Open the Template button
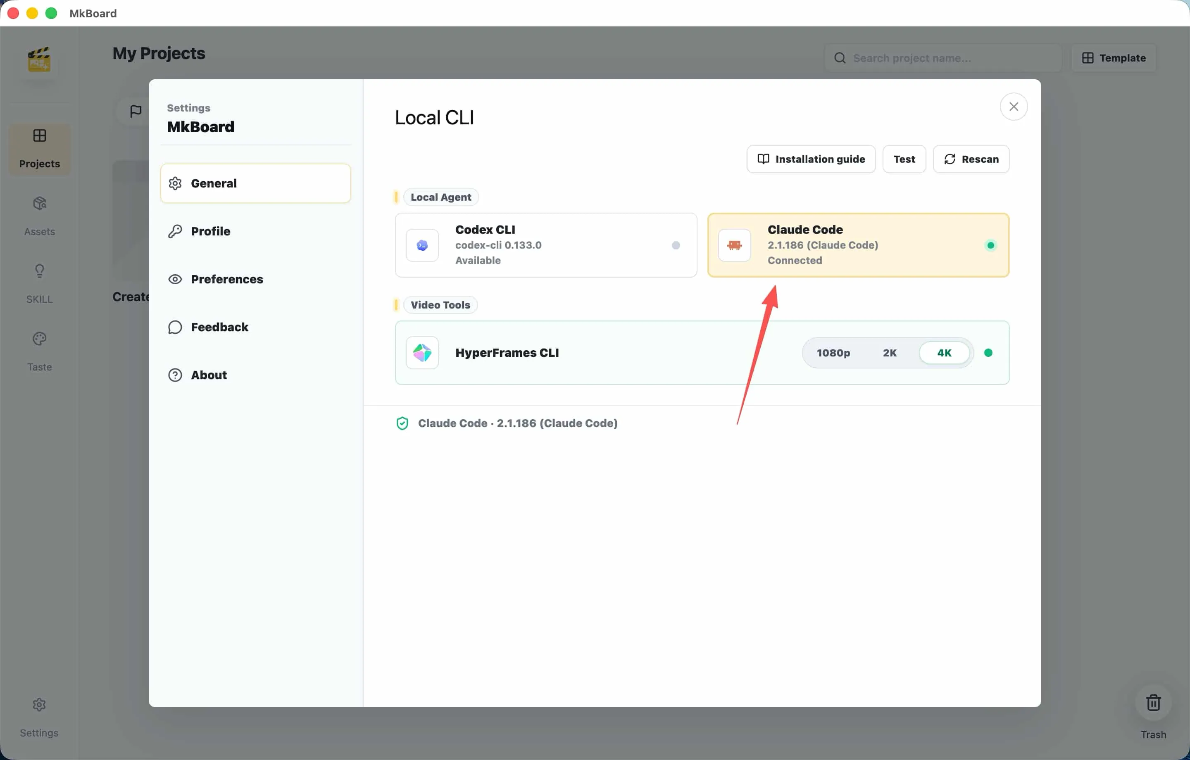 tap(1114, 58)
